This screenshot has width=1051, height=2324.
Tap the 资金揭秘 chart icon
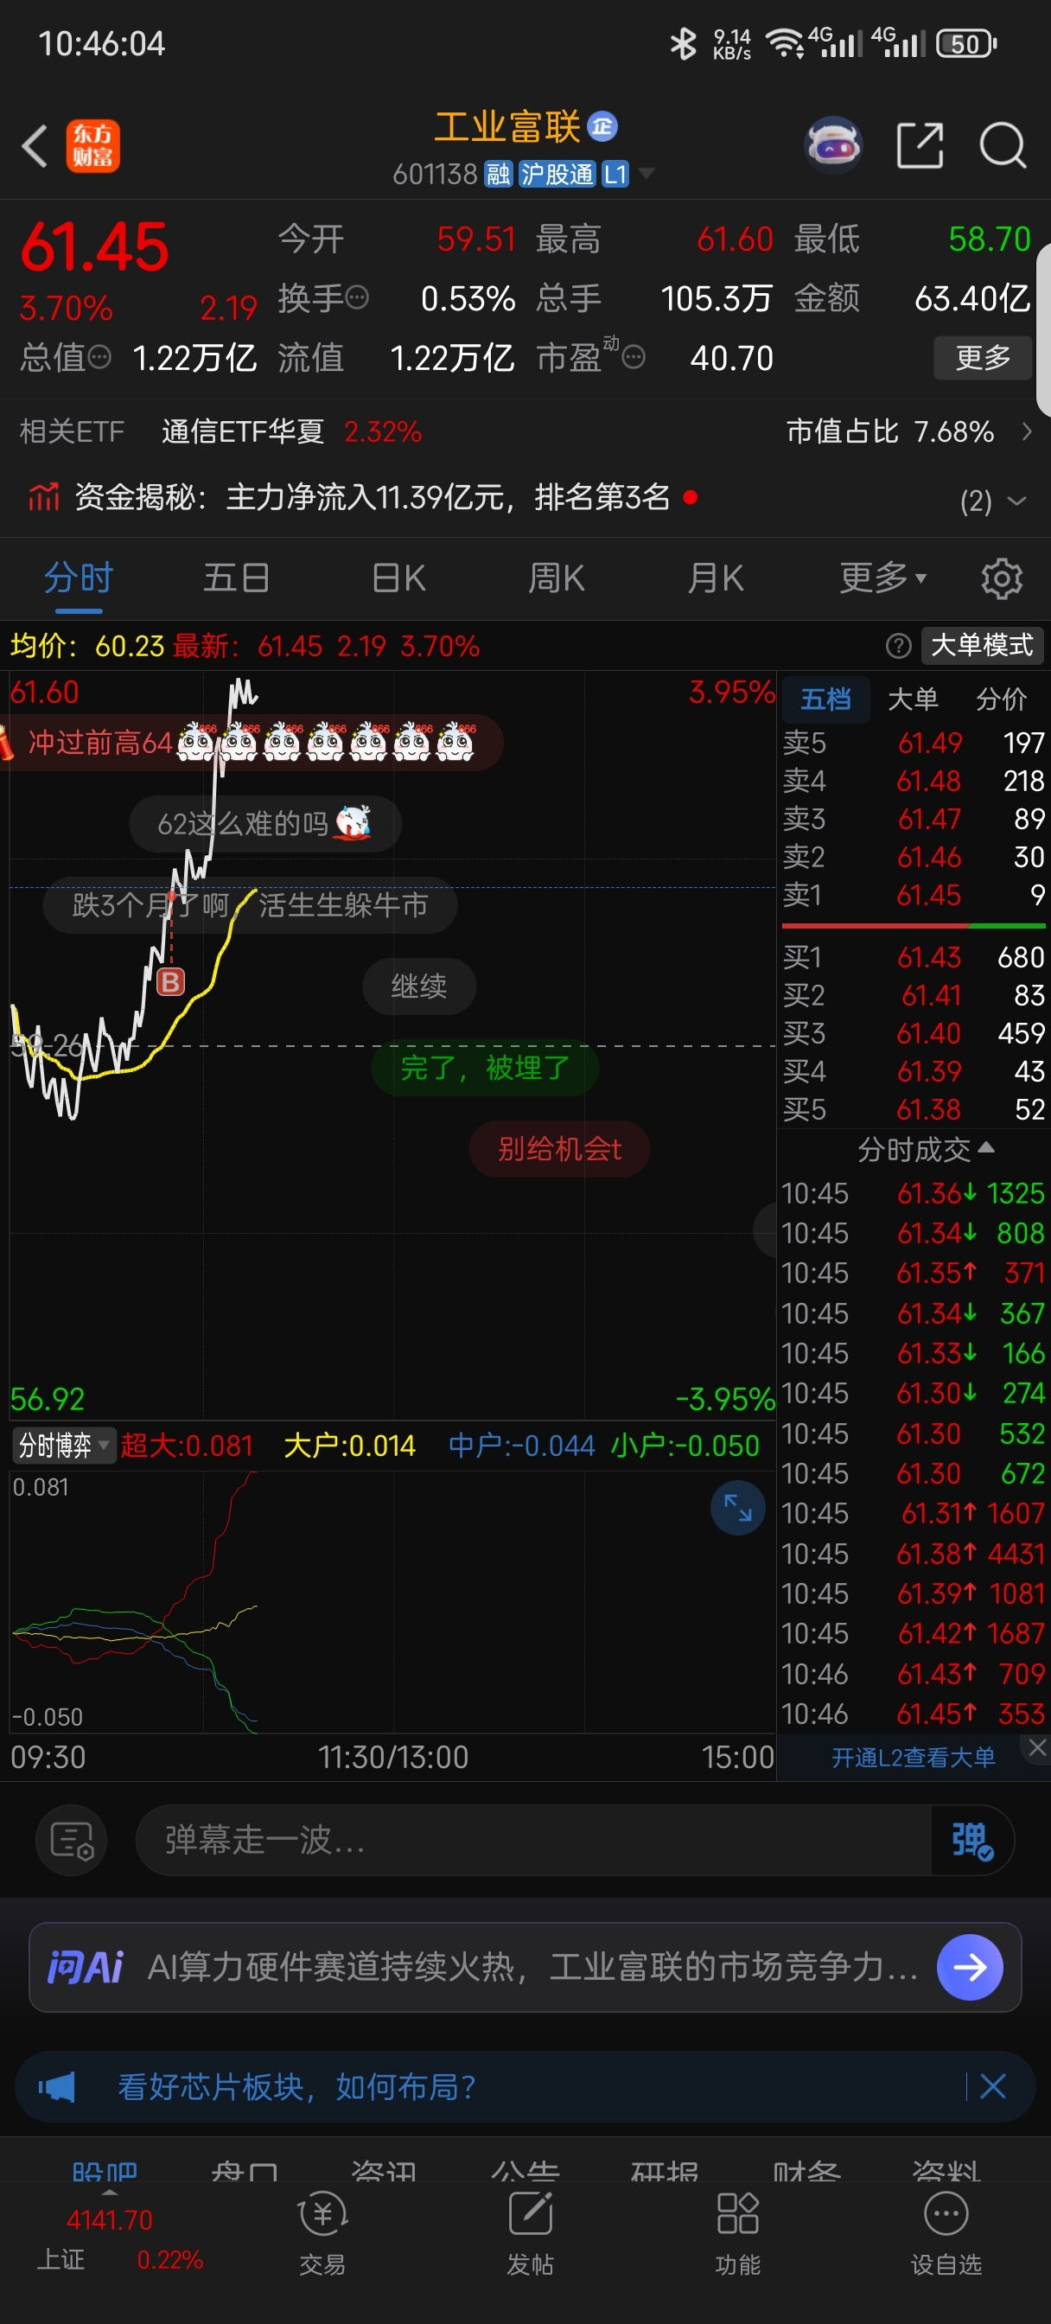tap(42, 496)
